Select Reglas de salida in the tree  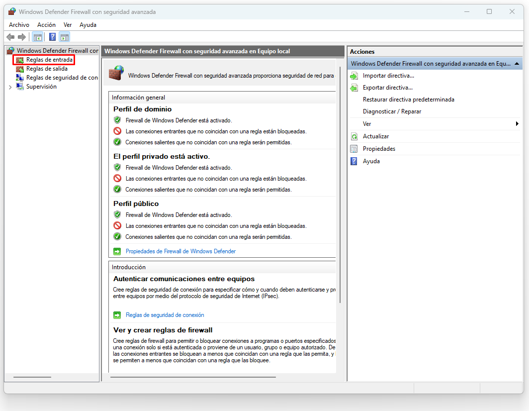[47, 69]
